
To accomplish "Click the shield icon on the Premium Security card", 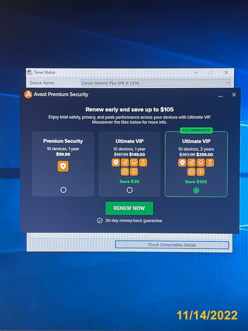I will 63,166.
